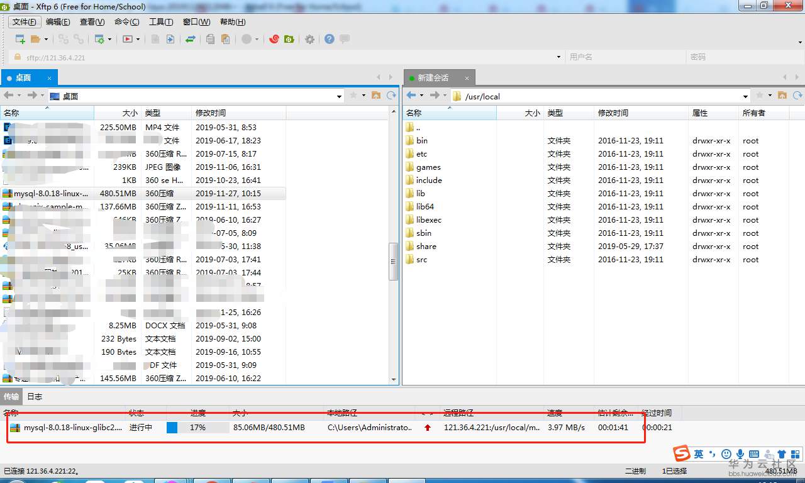
Task: Switch to the 日志 log tab
Action: pos(35,397)
